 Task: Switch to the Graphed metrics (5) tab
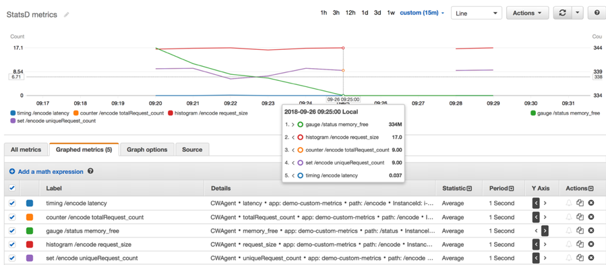click(x=84, y=149)
